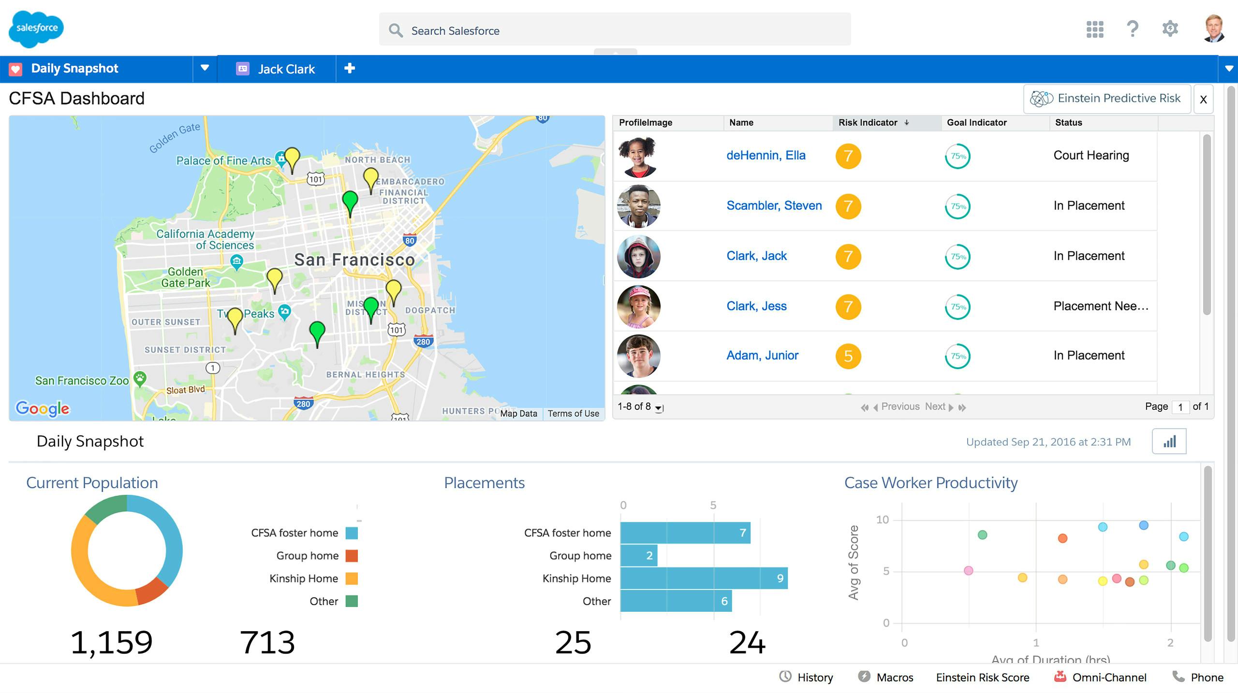Go to last page double-arrow icon

pos(962,408)
